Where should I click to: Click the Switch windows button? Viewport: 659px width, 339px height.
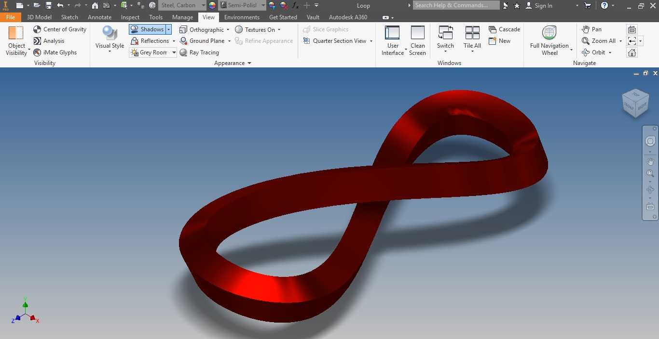click(445, 39)
